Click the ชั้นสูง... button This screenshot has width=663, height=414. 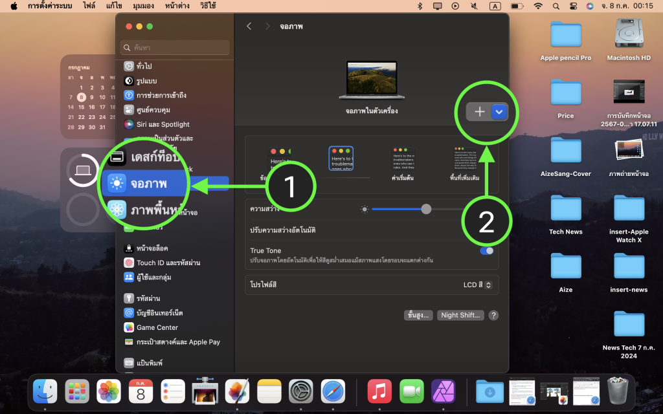click(418, 315)
